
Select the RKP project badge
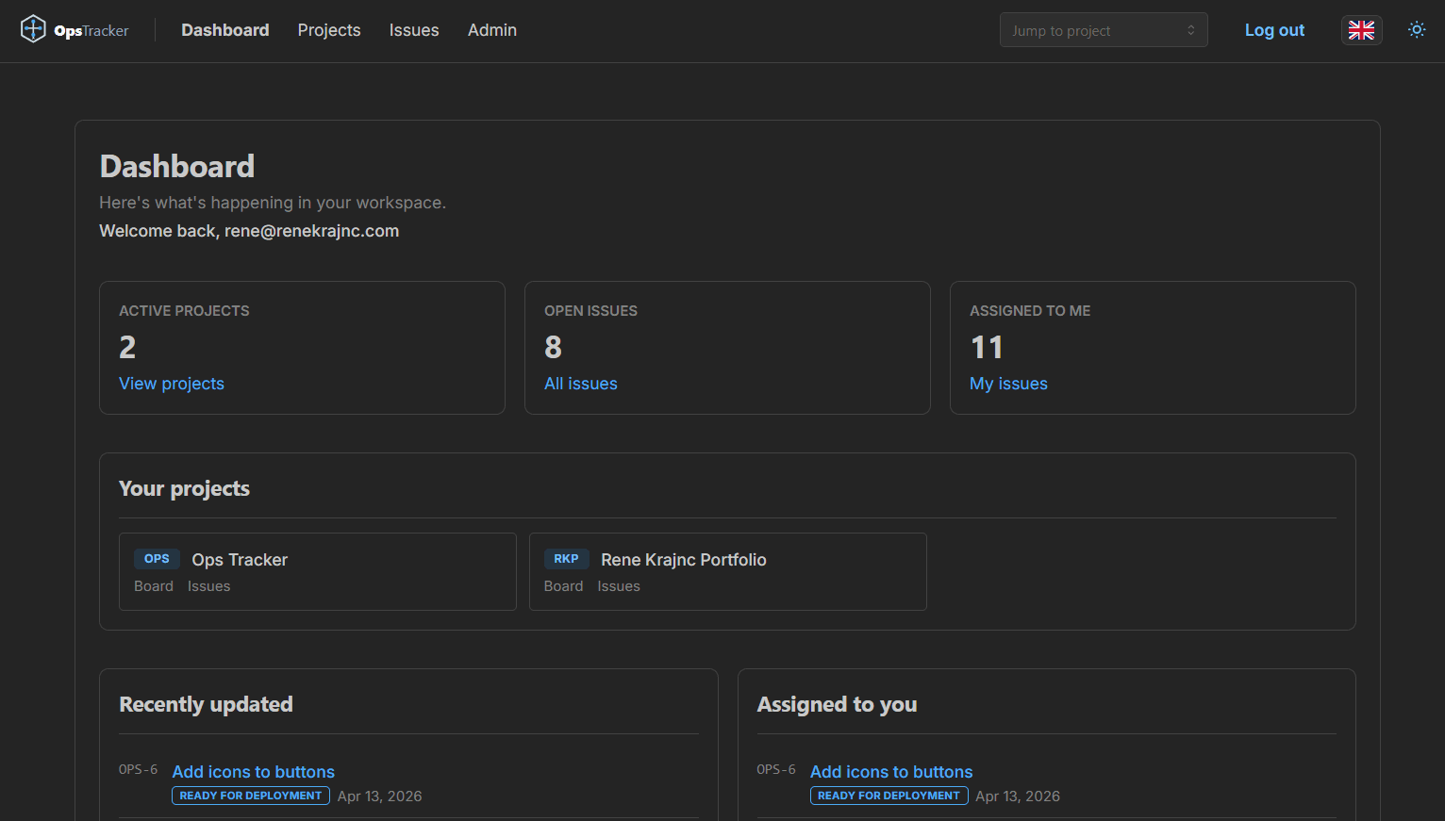(x=566, y=558)
